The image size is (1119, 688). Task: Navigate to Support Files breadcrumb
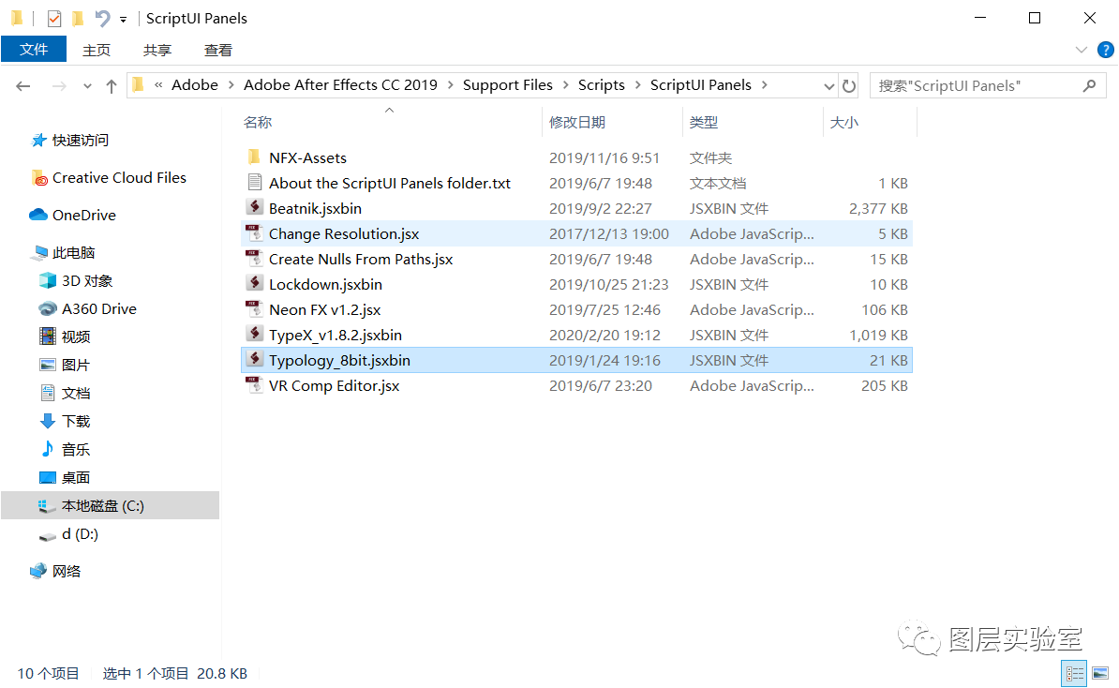(507, 85)
